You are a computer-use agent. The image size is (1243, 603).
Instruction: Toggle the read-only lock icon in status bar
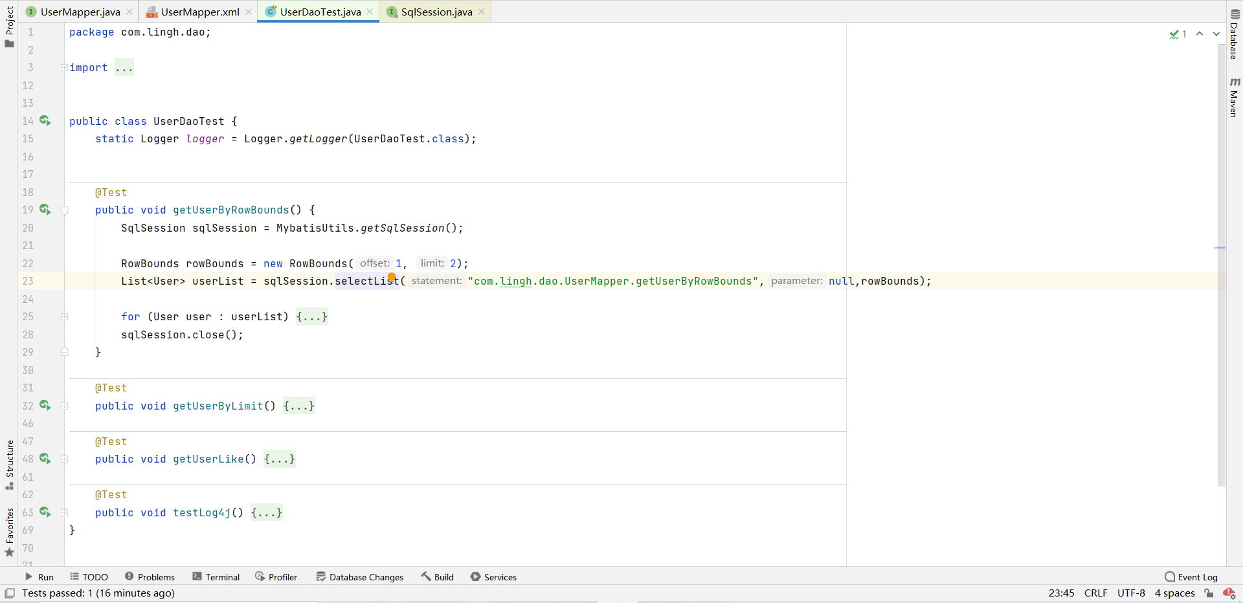click(1209, 593)
